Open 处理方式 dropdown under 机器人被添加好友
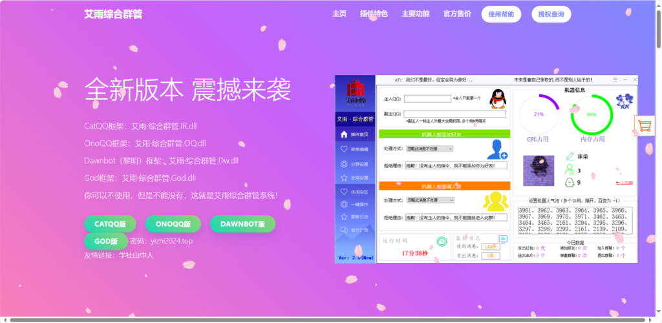662x323 pixels. point(429,149)
